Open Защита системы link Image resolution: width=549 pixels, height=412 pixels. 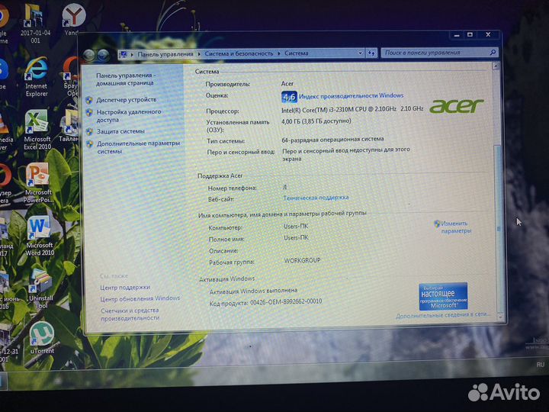click(x=120, y=131)
